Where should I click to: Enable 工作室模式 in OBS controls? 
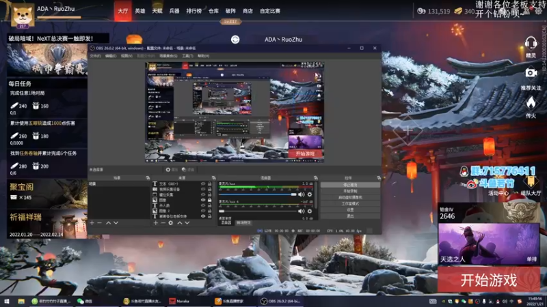click(x=350, y=203)
